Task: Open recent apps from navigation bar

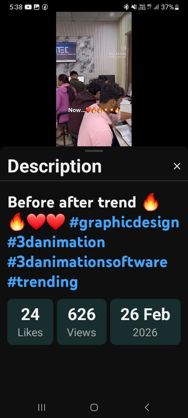Action: tap(41, 407)
